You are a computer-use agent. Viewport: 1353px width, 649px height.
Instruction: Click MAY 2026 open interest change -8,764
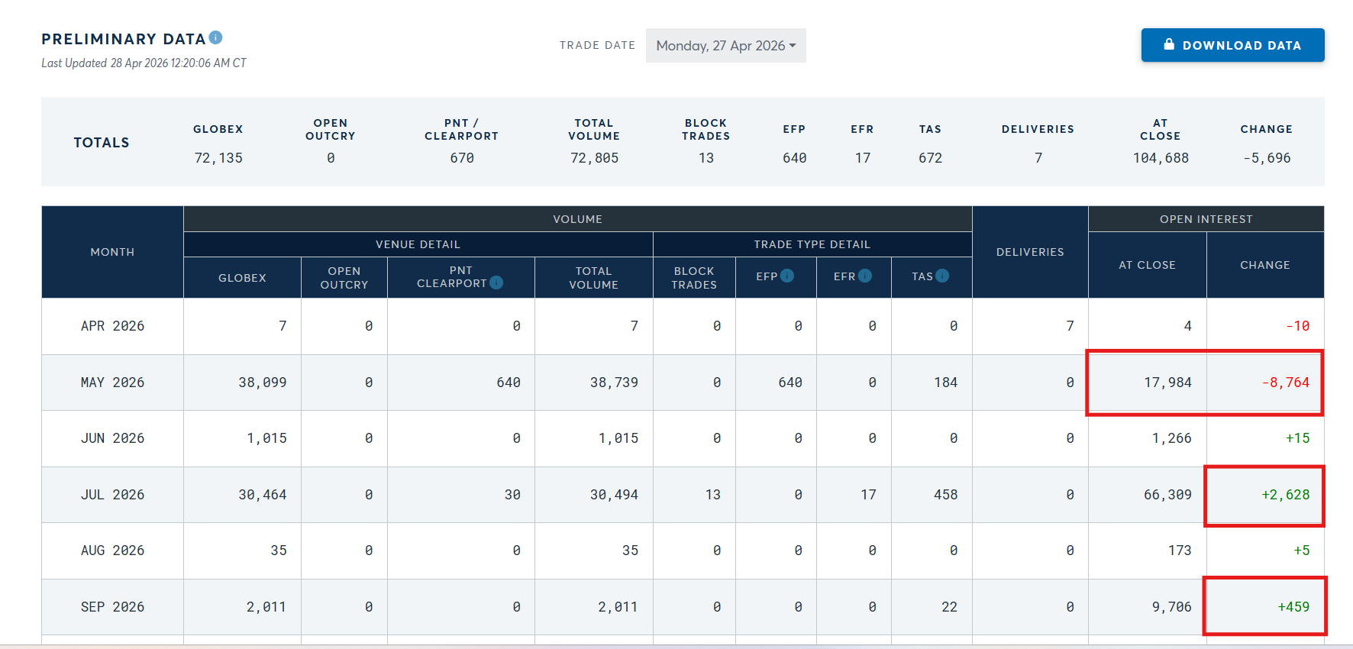[1286, 383]
